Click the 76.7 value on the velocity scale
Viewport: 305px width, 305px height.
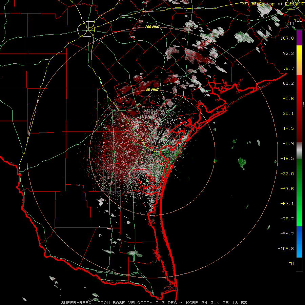[x=288, y=68]
